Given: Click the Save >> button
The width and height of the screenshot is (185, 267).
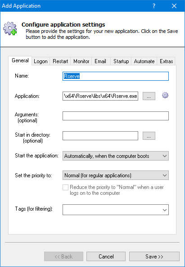Looking at the screenshot, I should click(x=154, y=257).
